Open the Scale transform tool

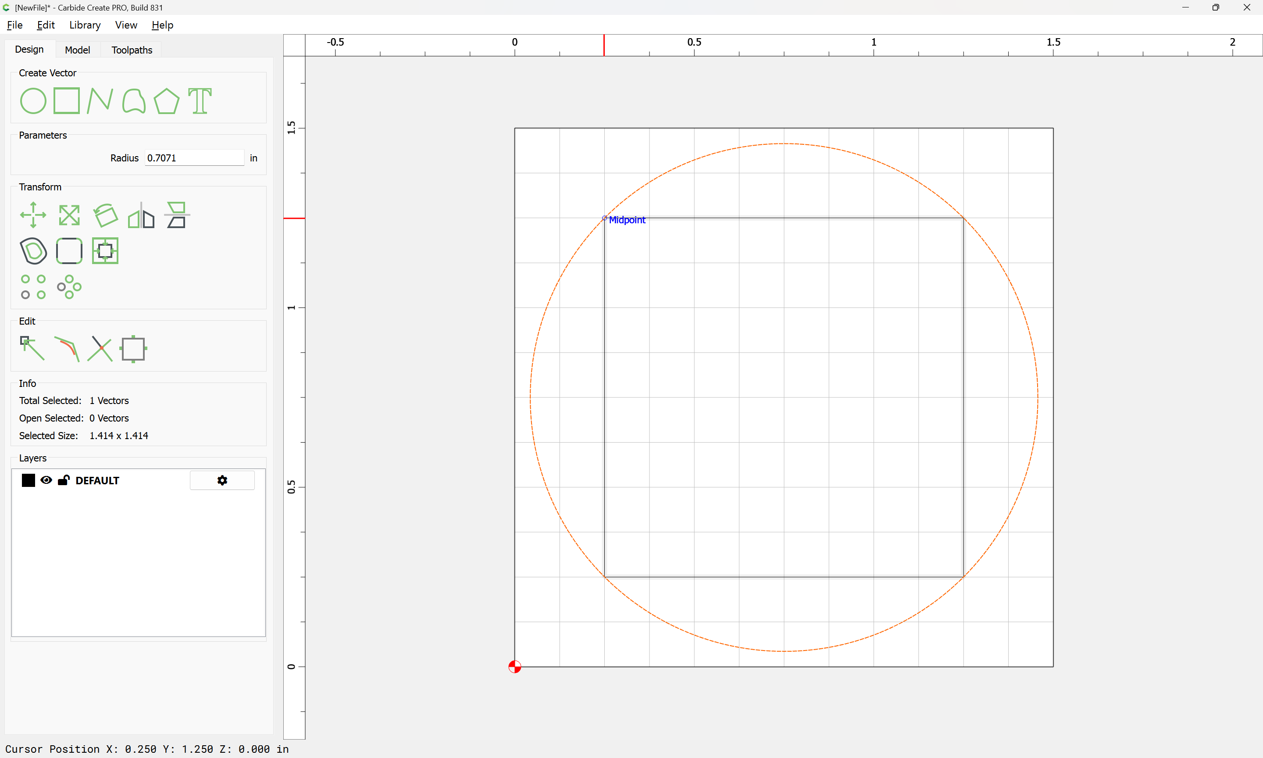pos(69,215)
